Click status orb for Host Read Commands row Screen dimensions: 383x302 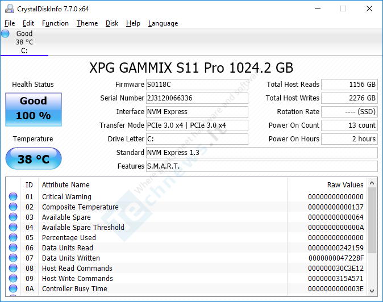click(x=13, y=269)
